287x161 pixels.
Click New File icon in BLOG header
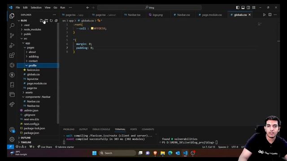[41, 21]
